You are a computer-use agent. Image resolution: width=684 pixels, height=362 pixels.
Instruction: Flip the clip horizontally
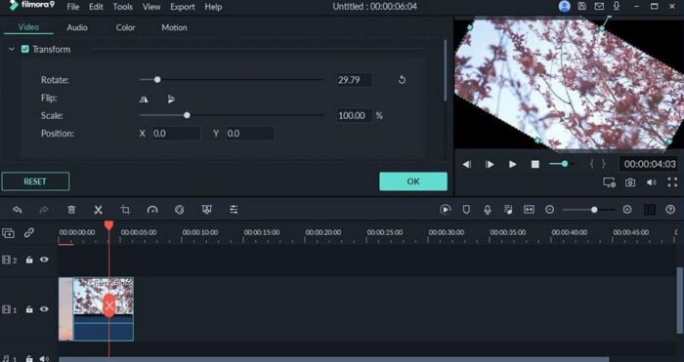point(144,100)
